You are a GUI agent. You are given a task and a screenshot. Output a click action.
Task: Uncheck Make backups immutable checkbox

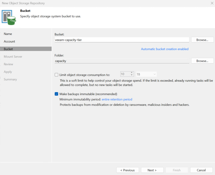[56, 94]
